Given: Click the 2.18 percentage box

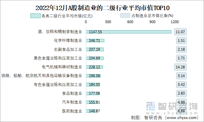Looking at the screenshot, I should [x=181, y=49].
